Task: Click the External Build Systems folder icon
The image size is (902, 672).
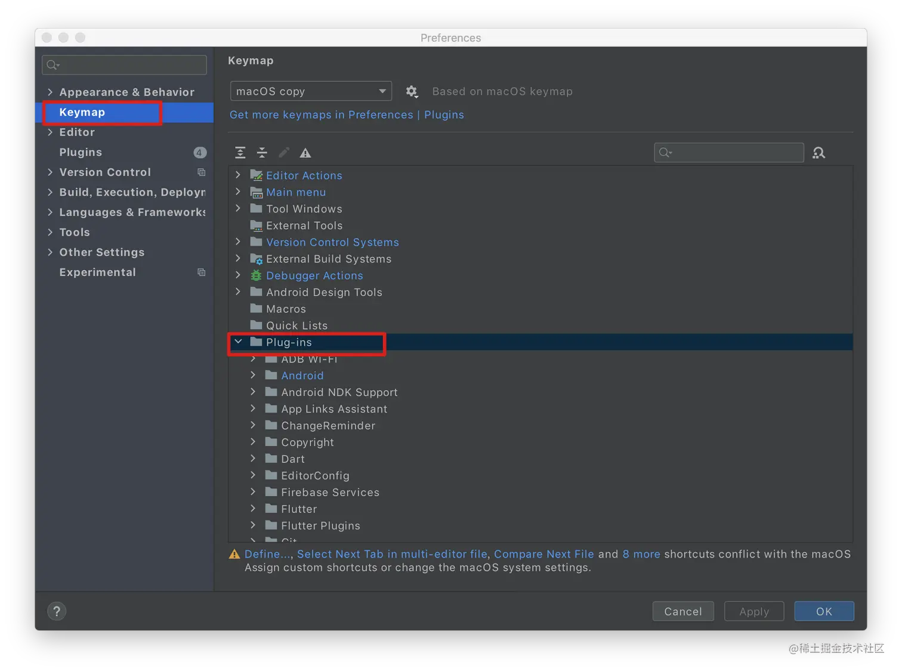Action: coord(257,259)
